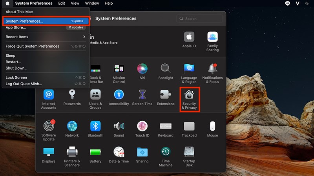314x176 pixels.
Task: Choose App Store… menu entry
Action: click(46, 27)
